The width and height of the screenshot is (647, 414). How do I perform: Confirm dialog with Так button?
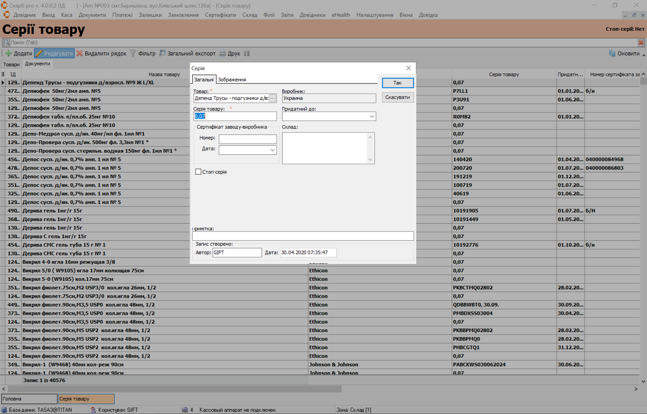click(397, 83)
